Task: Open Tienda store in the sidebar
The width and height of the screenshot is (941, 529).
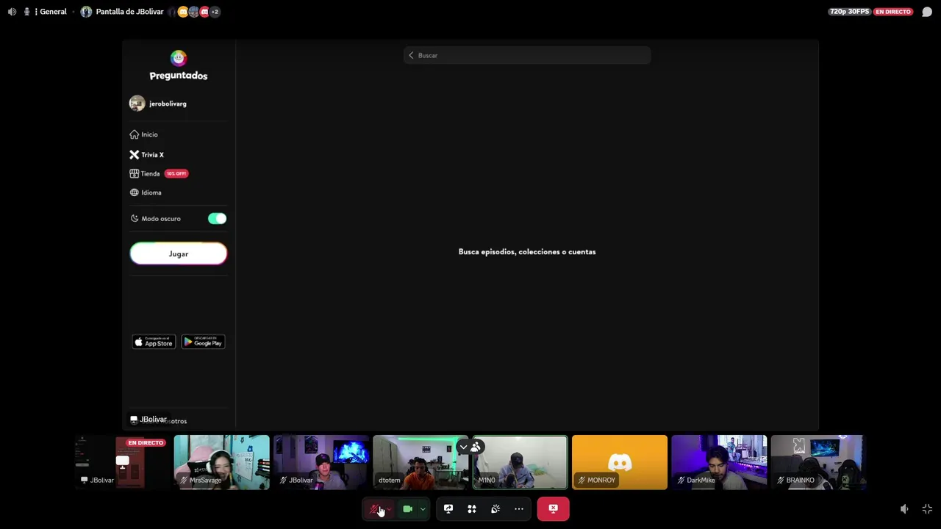Action: (x=150, y=173)
